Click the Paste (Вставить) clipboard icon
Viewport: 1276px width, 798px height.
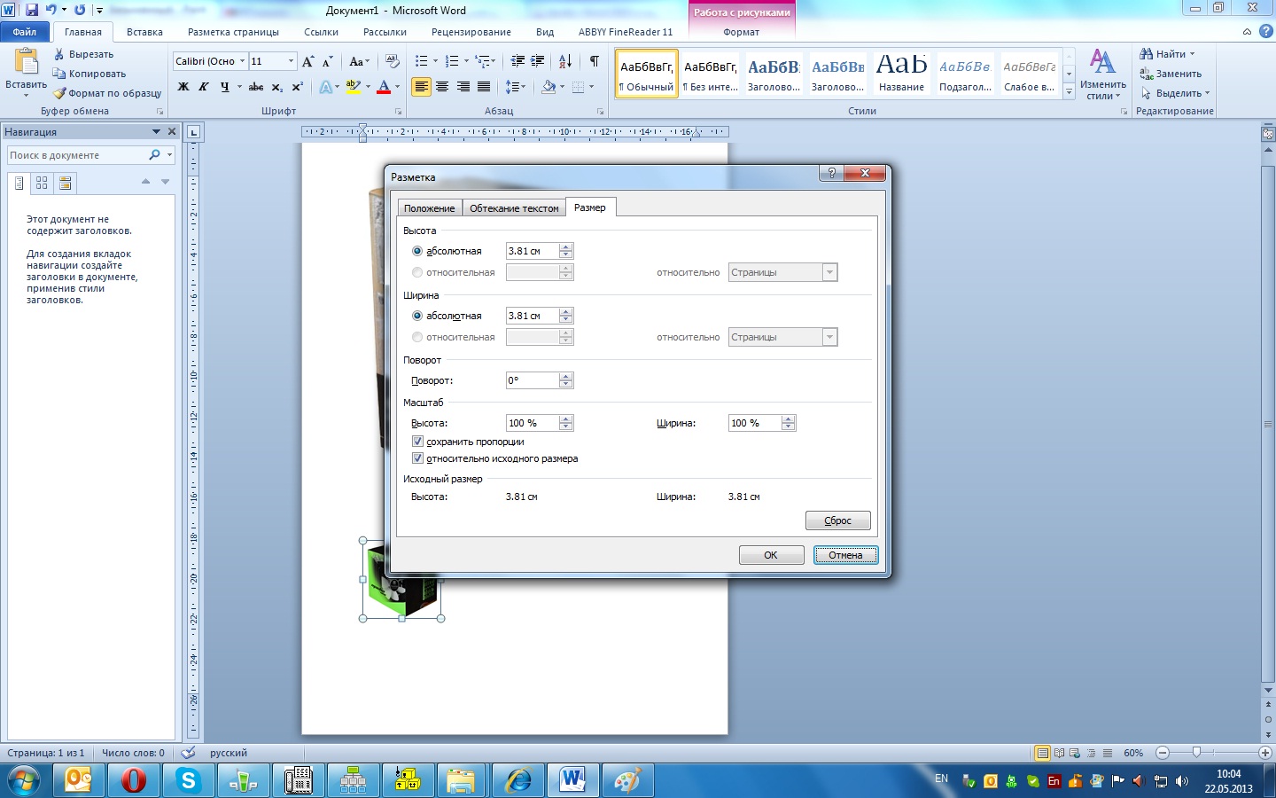coord(27,62)
